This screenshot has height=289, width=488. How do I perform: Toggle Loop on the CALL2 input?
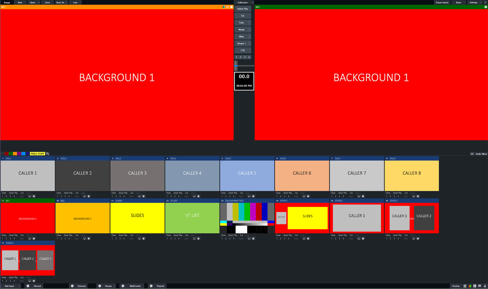[84, 192]
